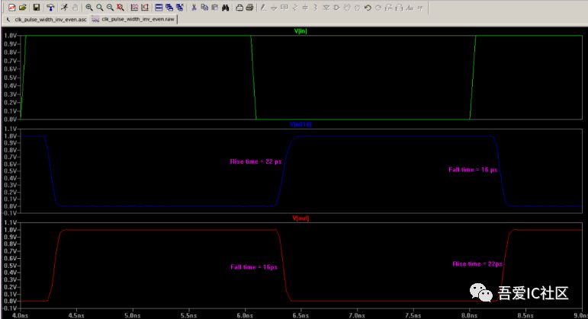Select the Ground symbol tool
This screenshot has height=319, width=588.
point(274,7)
